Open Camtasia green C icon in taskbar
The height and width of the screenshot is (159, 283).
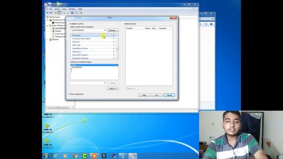(84, 156)
